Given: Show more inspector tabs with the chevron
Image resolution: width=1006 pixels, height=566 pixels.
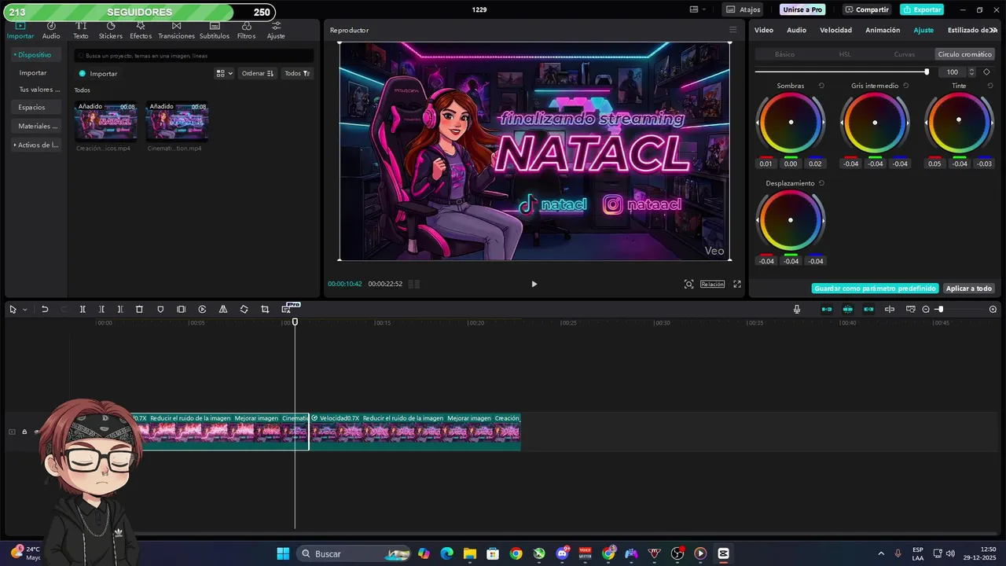Looking at the screenshot, I should point(993,30).
